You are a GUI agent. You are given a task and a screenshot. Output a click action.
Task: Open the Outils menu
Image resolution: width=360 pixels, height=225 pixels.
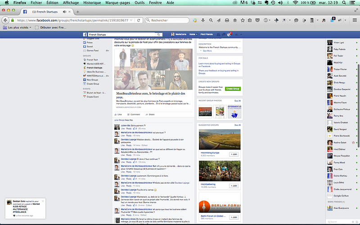pyautogui.click(x=139, y=3)
